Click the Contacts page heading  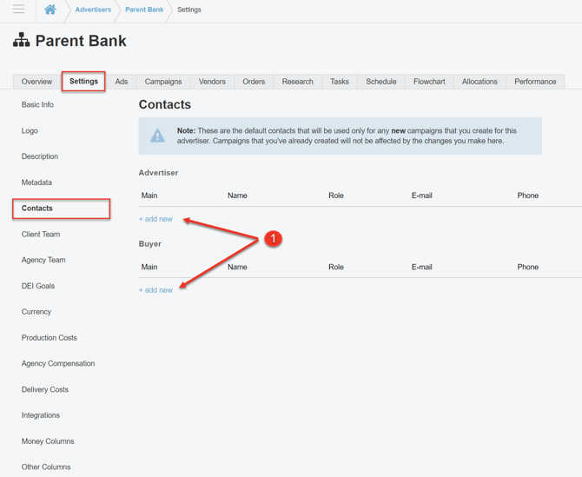(165, 104)
